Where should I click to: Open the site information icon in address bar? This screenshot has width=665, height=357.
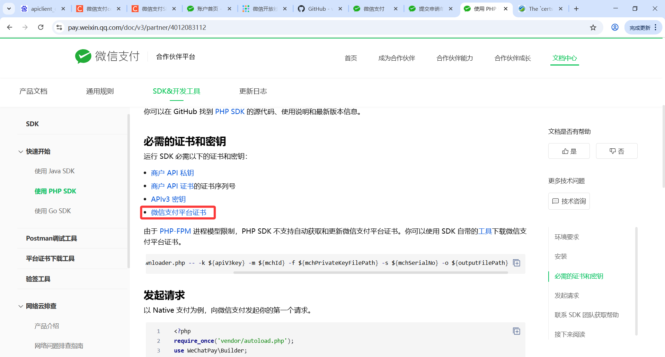tap(59, 27)
